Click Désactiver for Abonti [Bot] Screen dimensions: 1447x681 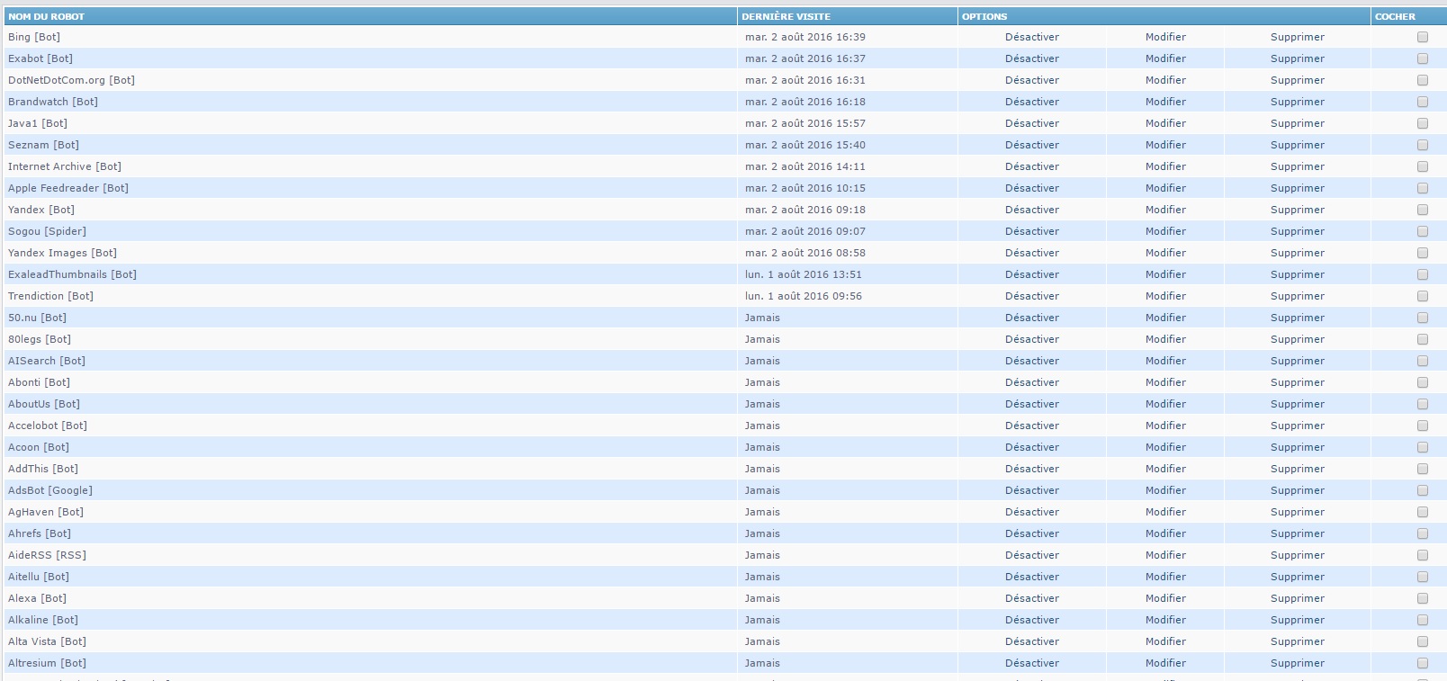1032,382
